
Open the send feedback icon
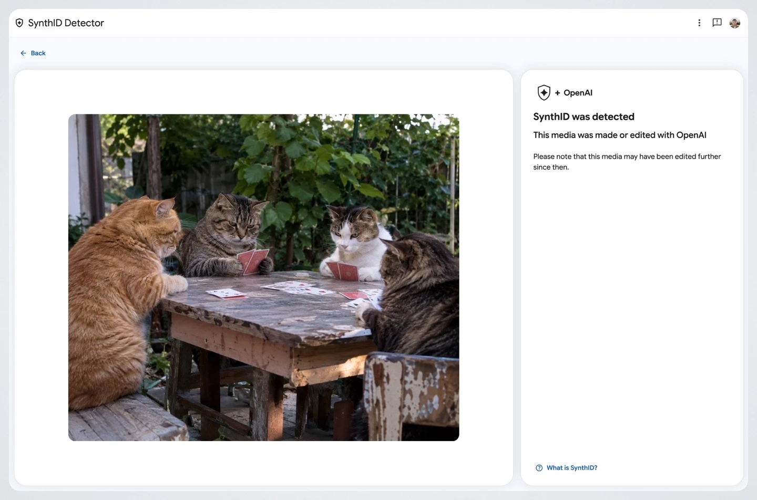(717, 23)
